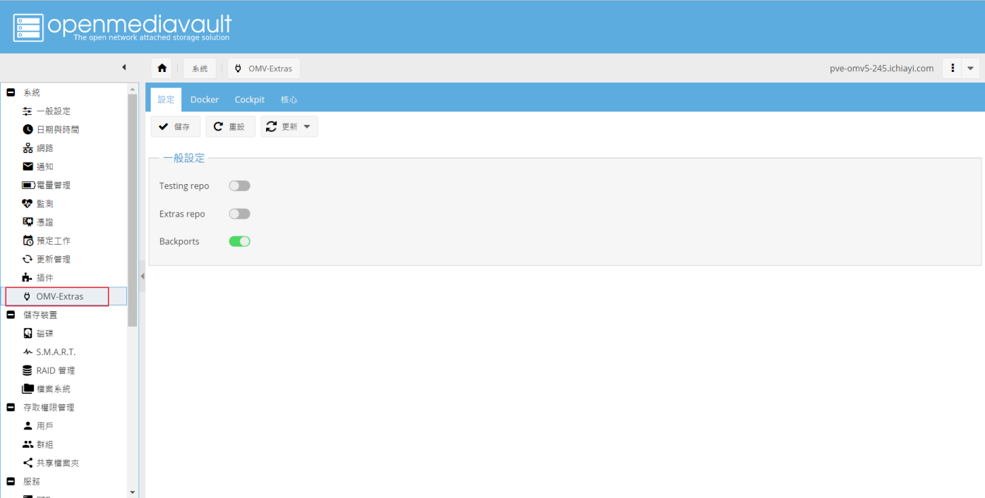Click the group people icon
The width and height of the screenshot is (985, 498).
[28, 444]
